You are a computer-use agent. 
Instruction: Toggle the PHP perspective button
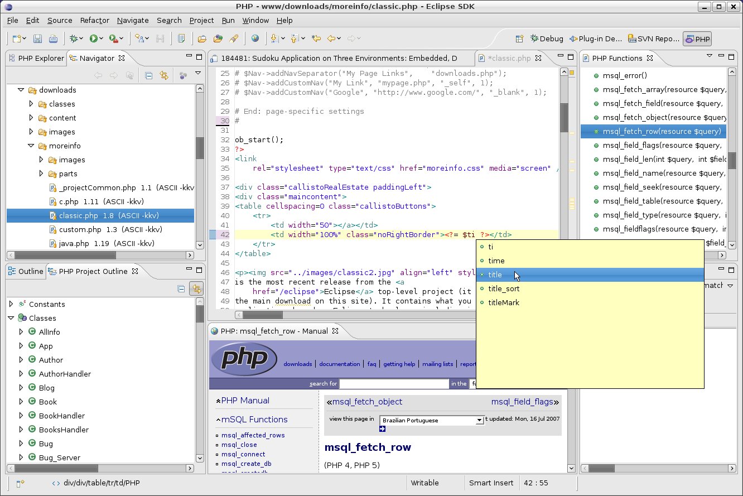[697, 39]
